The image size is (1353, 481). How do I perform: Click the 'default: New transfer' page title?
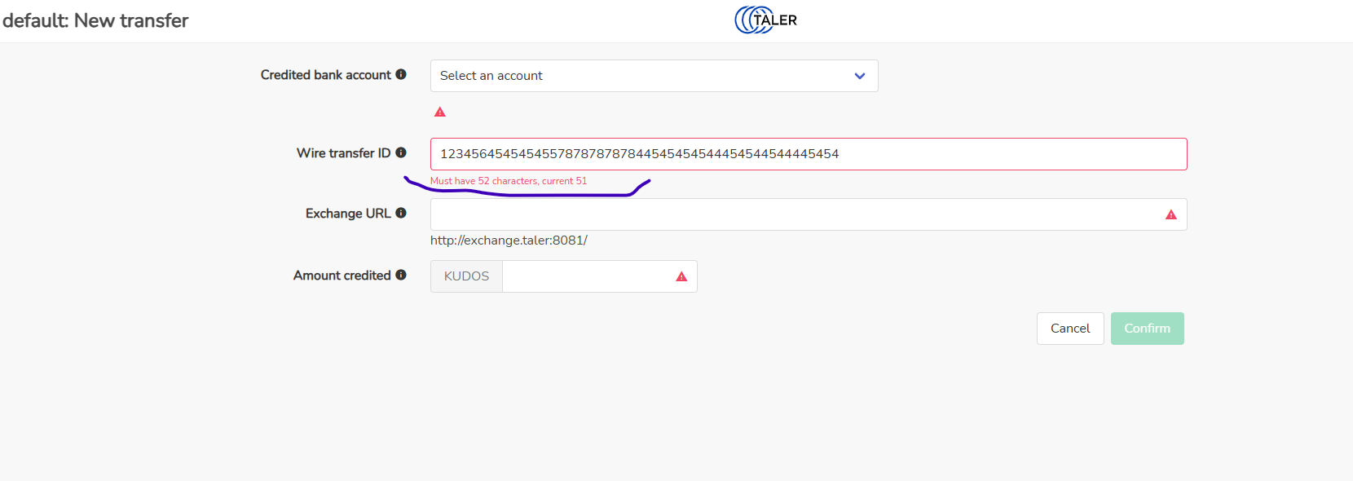[95, 20]
